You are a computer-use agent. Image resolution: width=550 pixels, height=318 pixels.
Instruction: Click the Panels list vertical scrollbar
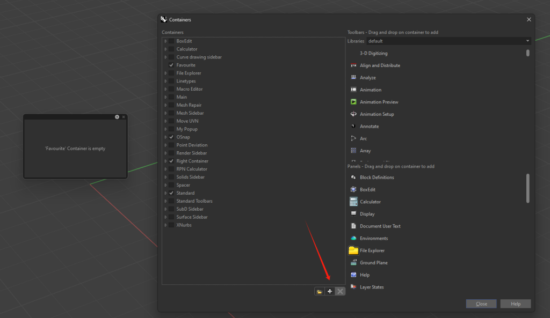tap(527, 188)
